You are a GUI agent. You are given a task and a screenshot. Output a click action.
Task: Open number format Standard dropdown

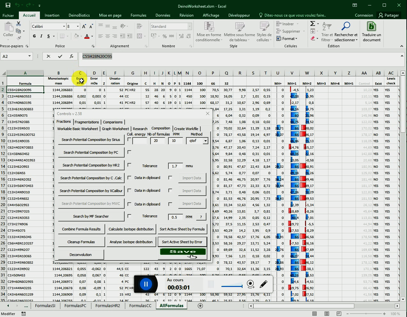189,27
